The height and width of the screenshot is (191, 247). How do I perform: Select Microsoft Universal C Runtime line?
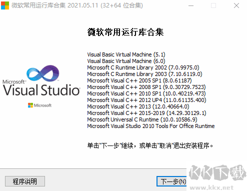pyautogui.click(x=142, y=119)
